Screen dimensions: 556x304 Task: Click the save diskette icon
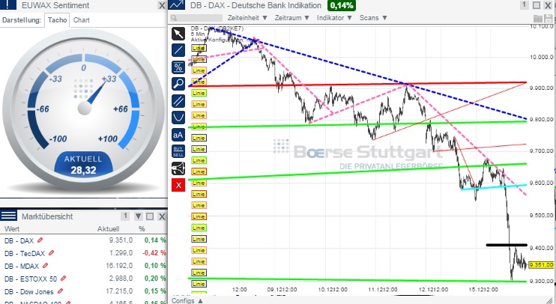point(549,18)
